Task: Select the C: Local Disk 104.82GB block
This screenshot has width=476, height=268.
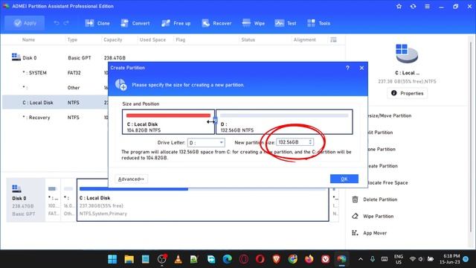Action: tap(168, 122)
